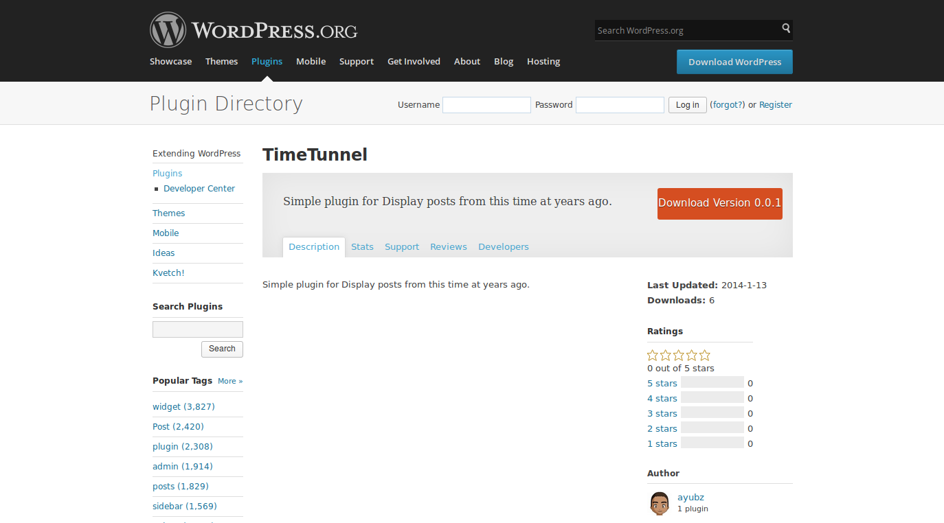Filter ratings by 5 stars
This screenshot has width=944, height=523.
pyautogui.click(x=662, y=384)
